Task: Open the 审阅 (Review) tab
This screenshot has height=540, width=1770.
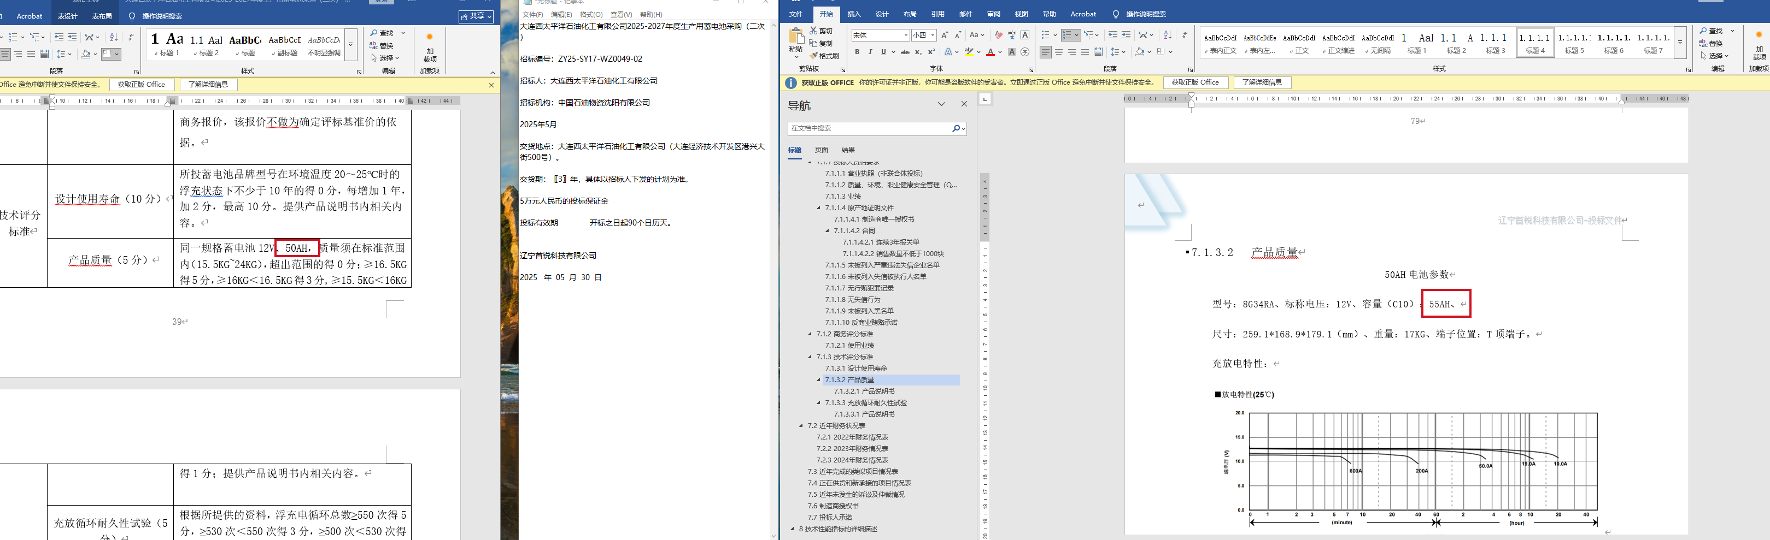Action: (994, 14)
